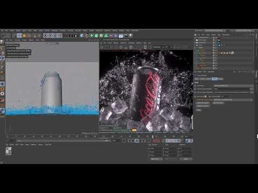Toggle the X axis lock button

coord(46,36)
